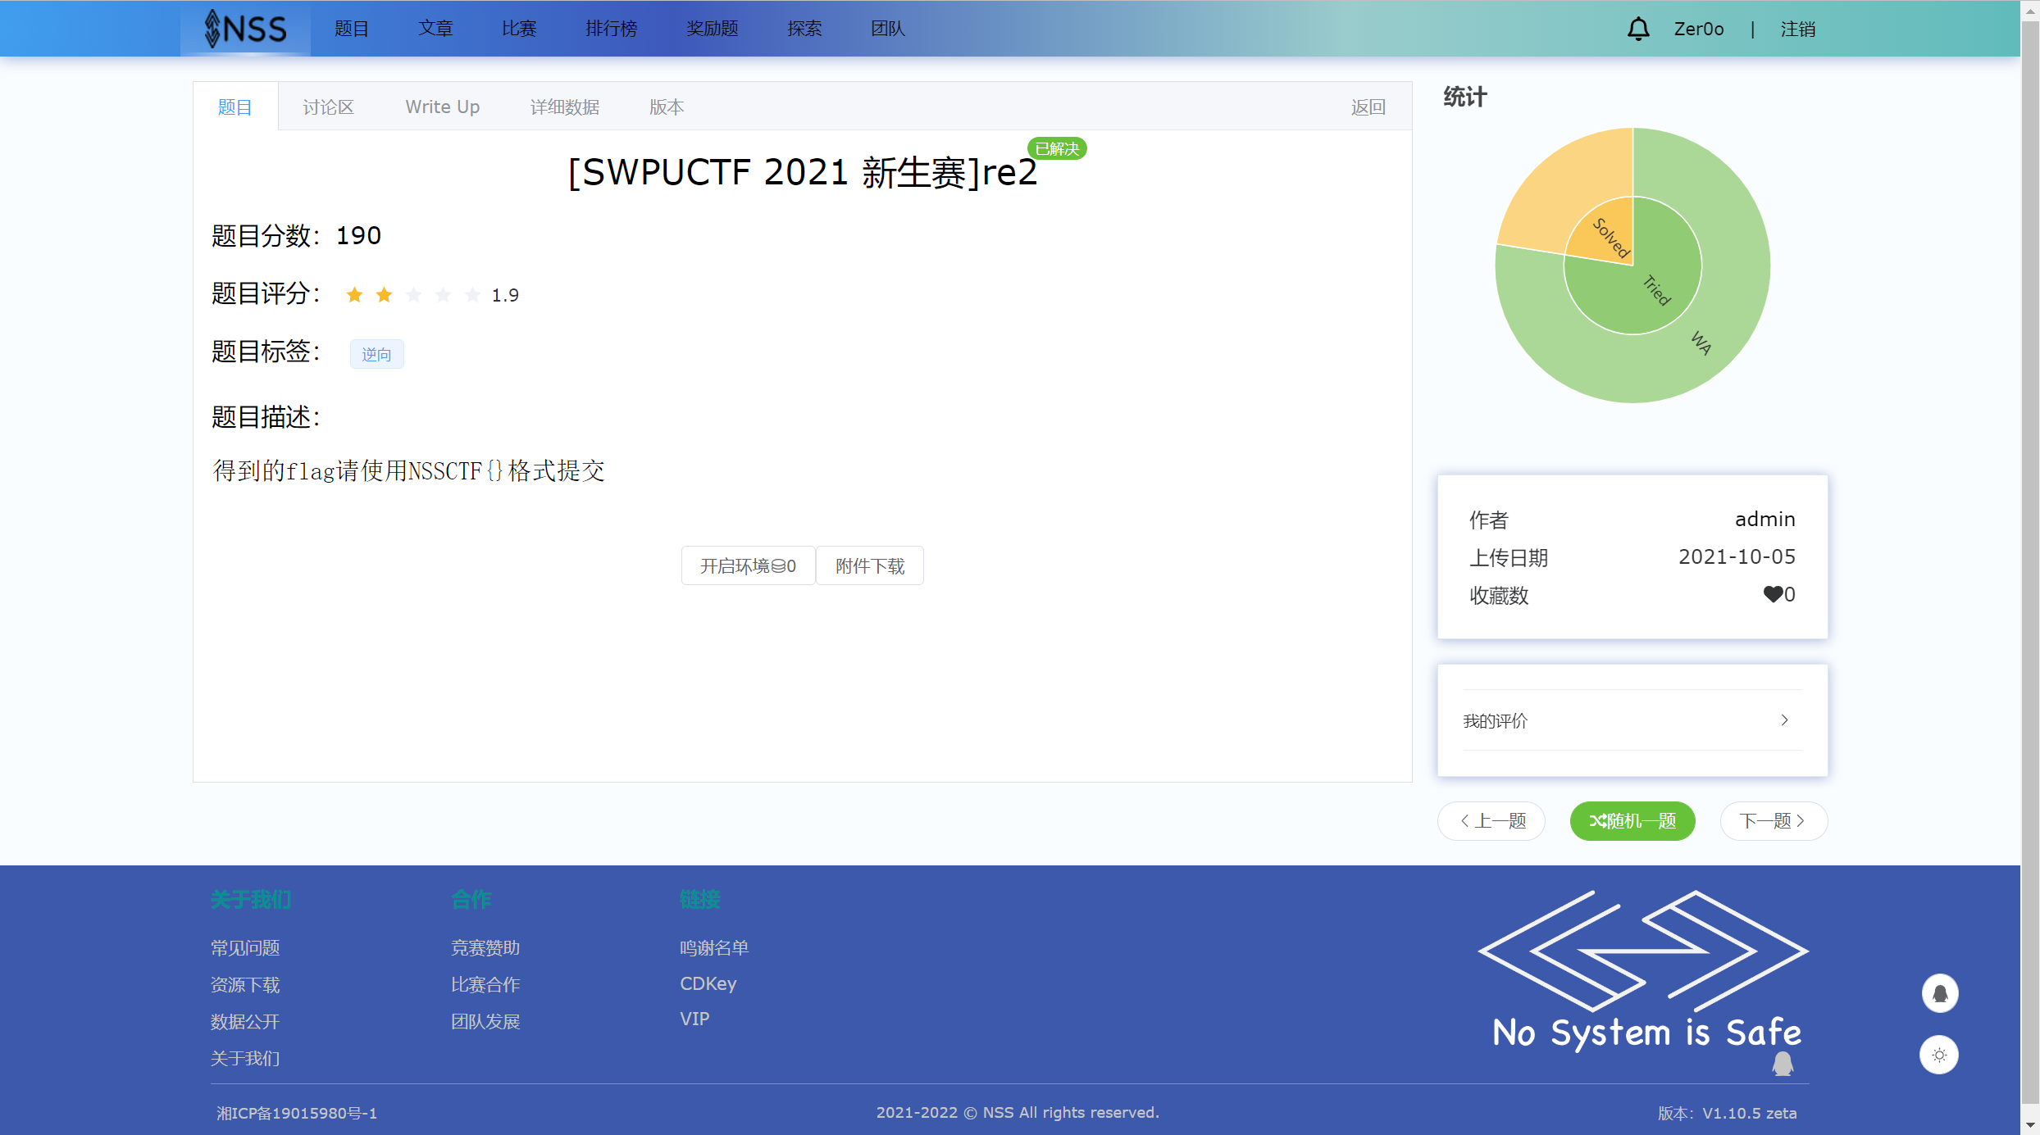Click the WA outer ring segment
This screenshot has width=2040, height=1135.
(x=1701, y=343)
